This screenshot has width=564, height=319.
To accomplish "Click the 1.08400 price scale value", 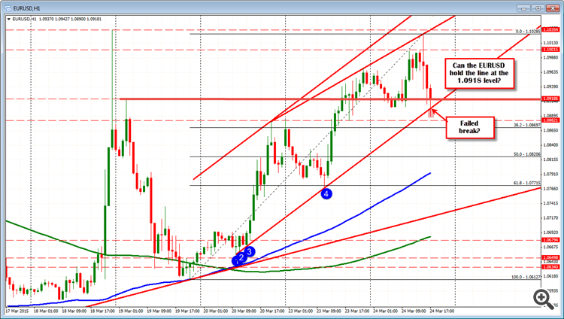I will [x=550, y=145].
